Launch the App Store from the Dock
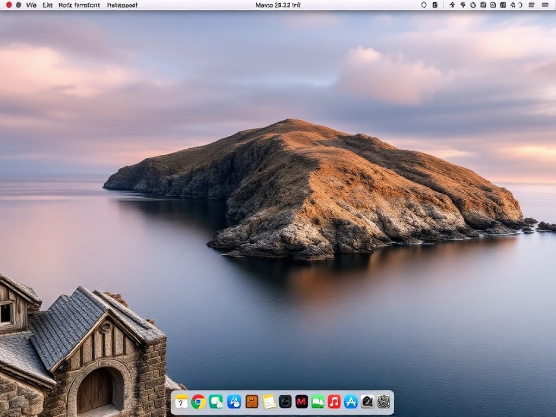Viewport: 556px width, 417px height. tap(350, 403)
